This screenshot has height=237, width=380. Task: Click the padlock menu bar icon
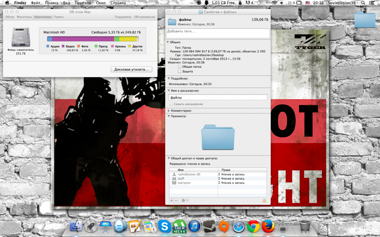point(240,3)
